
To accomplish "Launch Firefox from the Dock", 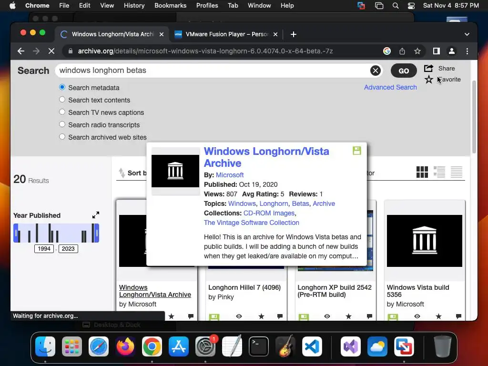I will [x=125, y=346].
